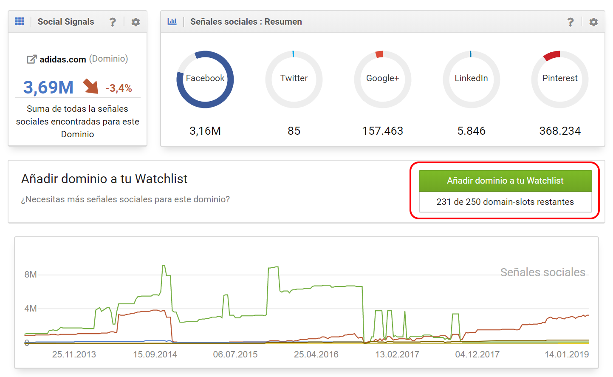Click the bar chart icon beside Señales sociales

(x=172, y=22)
